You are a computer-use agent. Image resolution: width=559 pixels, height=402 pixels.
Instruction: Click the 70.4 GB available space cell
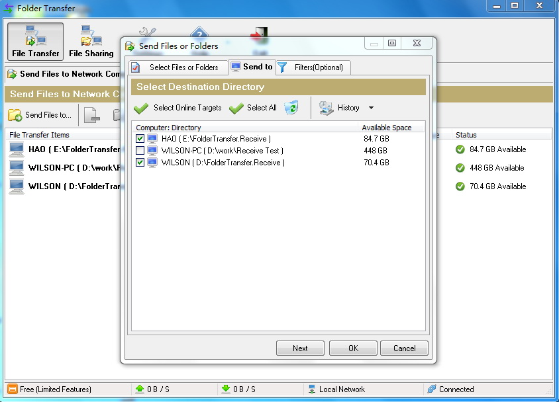point(376,162)
